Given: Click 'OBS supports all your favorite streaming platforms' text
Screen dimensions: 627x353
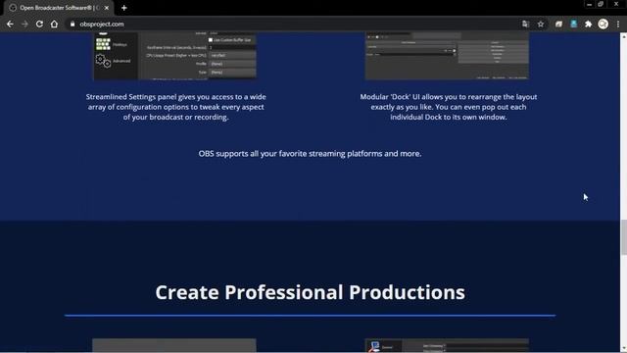Looking at the screenshot, I should [x=310, y=154].
